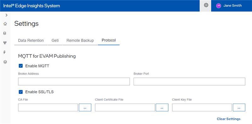This screenshot has width=252, height=124.
Task: Open the lightning bolt icon in sidebar
Action: click(5, 52)
